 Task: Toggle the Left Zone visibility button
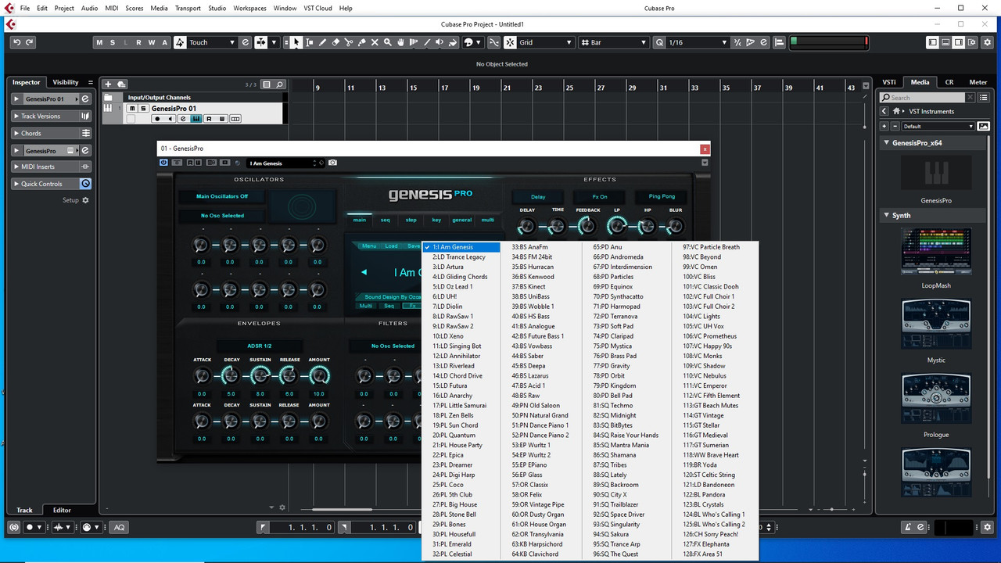tap(932, 42)
